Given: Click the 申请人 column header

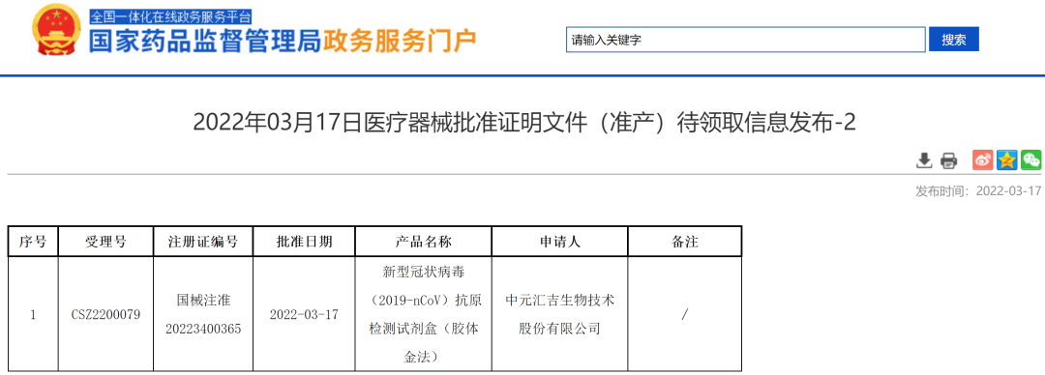Looking at the screenshot, I should 560,241.
